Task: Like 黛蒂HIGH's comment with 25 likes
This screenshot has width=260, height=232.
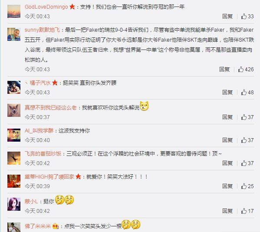Action: click(247, 186)
